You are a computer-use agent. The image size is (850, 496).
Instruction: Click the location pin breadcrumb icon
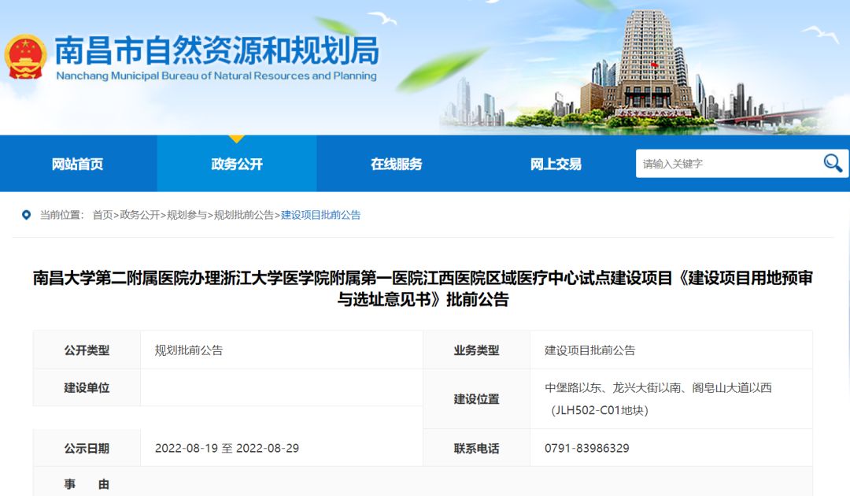26,215
